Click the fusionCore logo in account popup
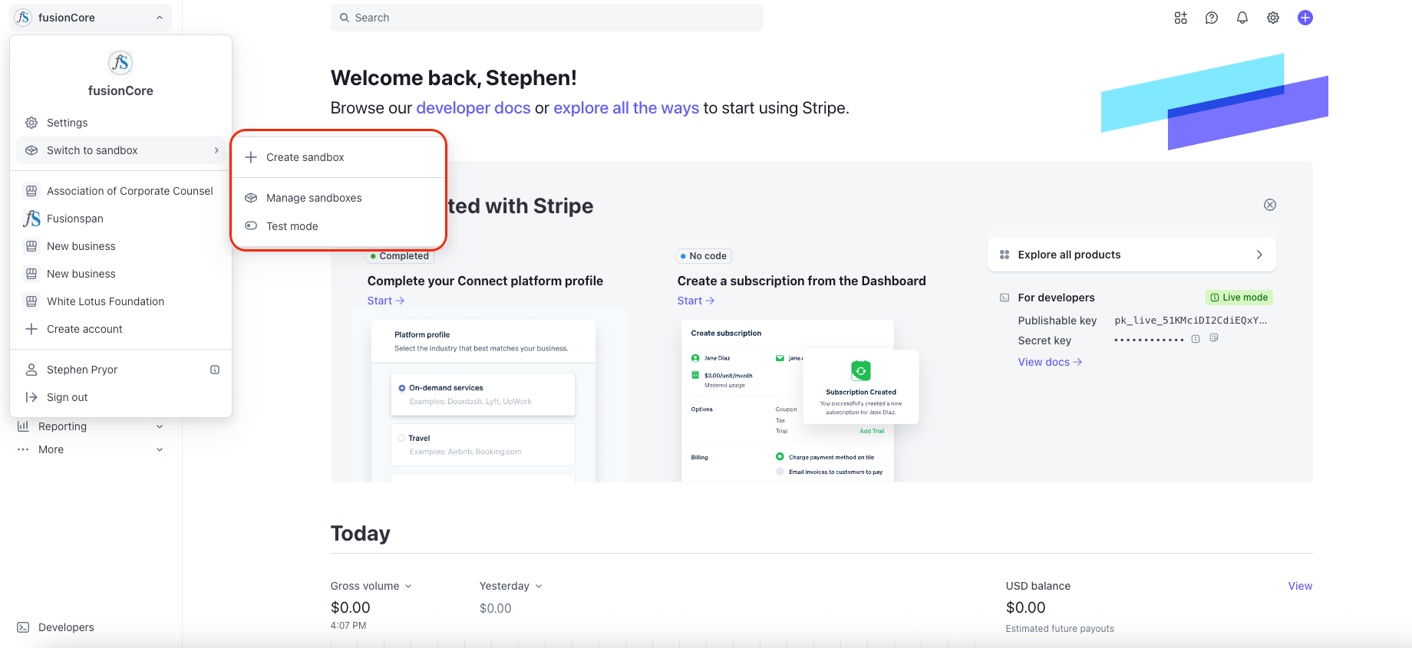 pyautogui.click(x=120, y=63)
